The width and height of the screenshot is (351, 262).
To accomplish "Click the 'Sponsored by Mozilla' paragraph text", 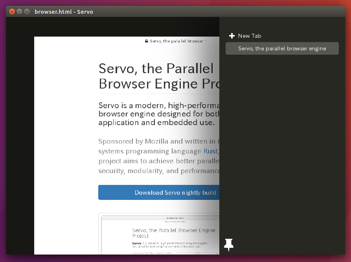I will tap(159, 156).
